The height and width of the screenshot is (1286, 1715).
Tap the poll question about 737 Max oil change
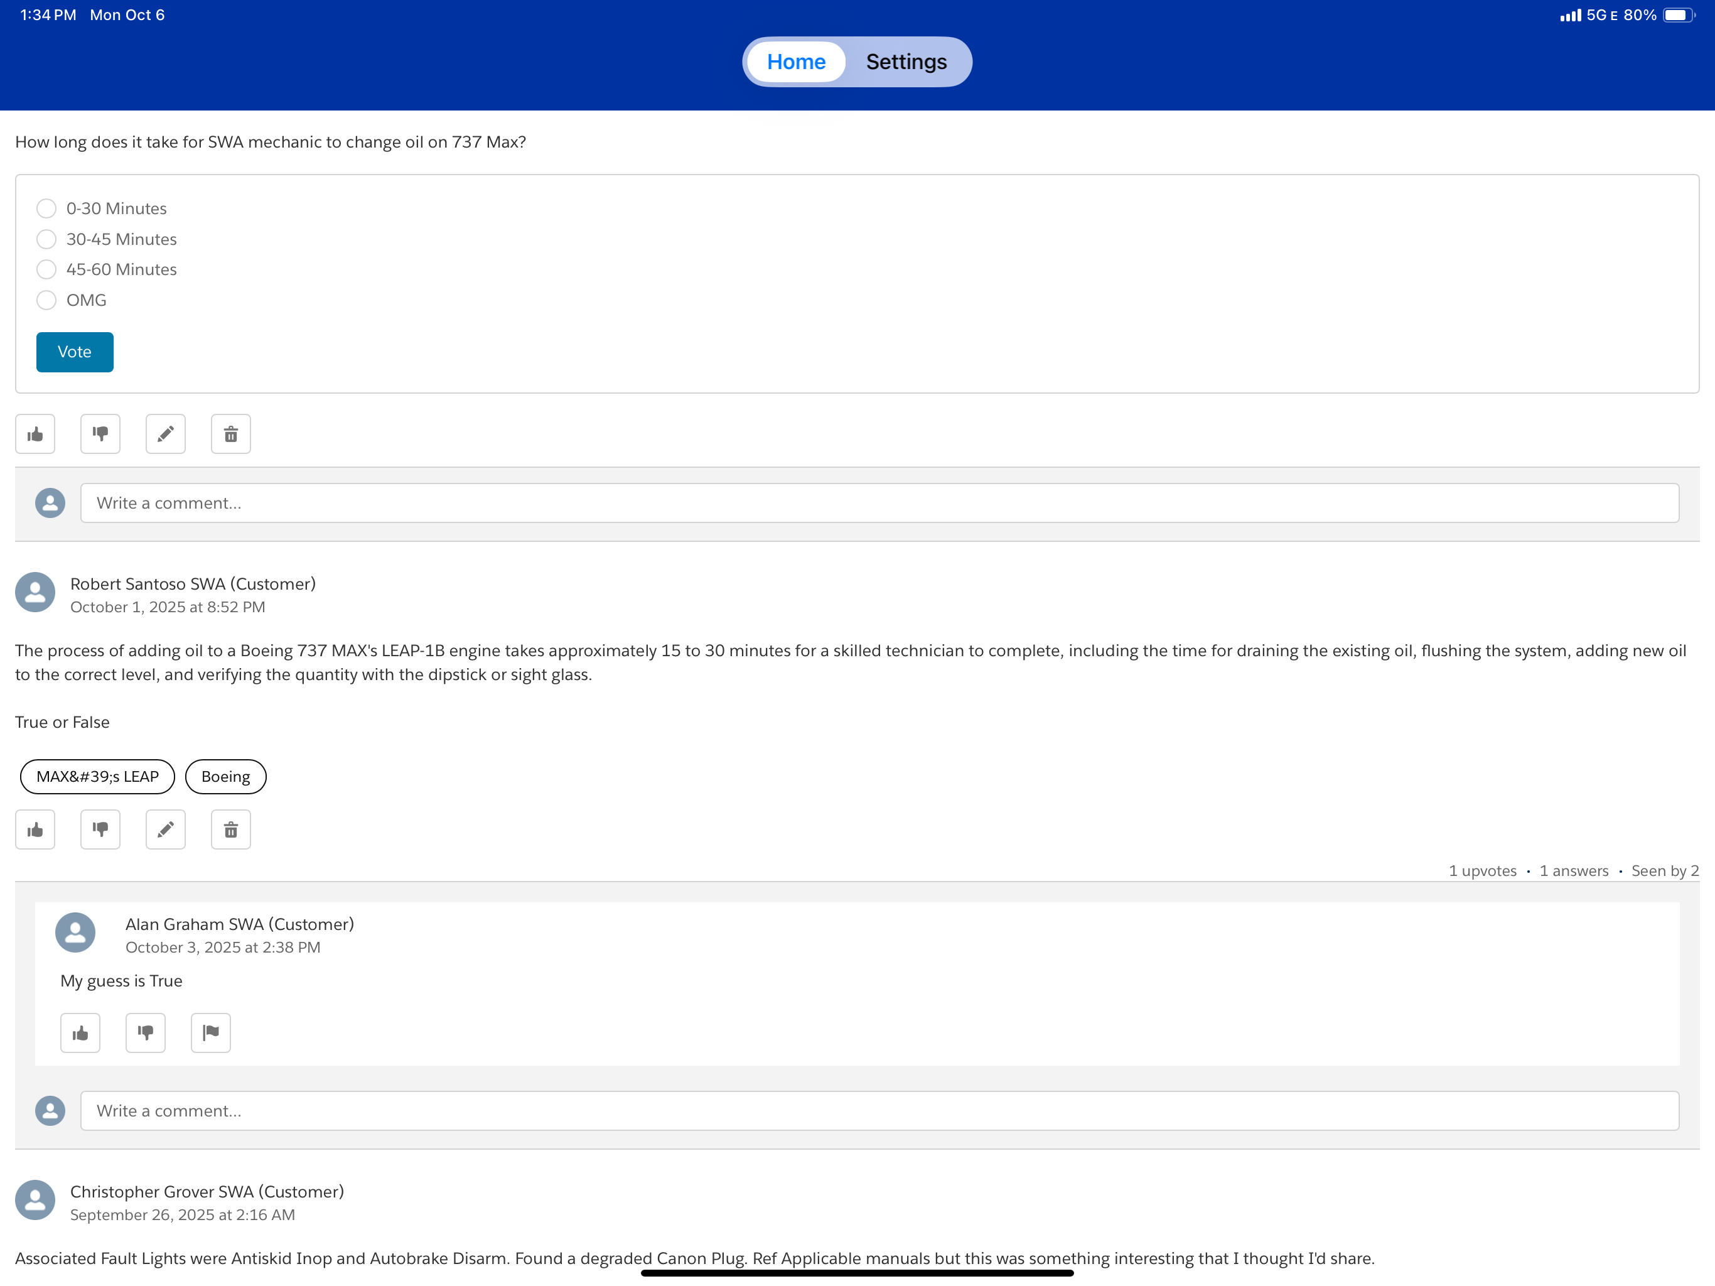(x=271, y=142)
